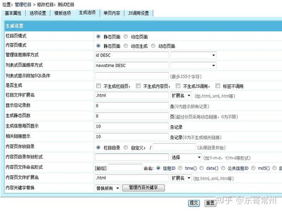Select md5() naming option
The height and width of the screenshot is (212, 282).
(x=253, y=168)
